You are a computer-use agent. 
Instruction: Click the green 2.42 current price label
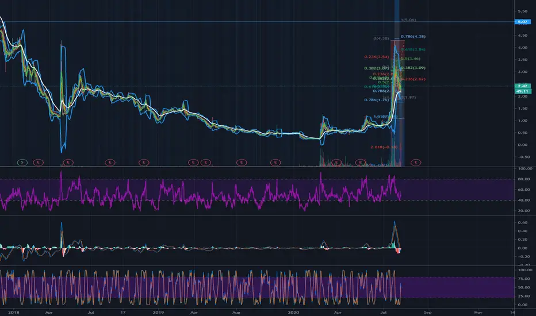tap(522, 86)
